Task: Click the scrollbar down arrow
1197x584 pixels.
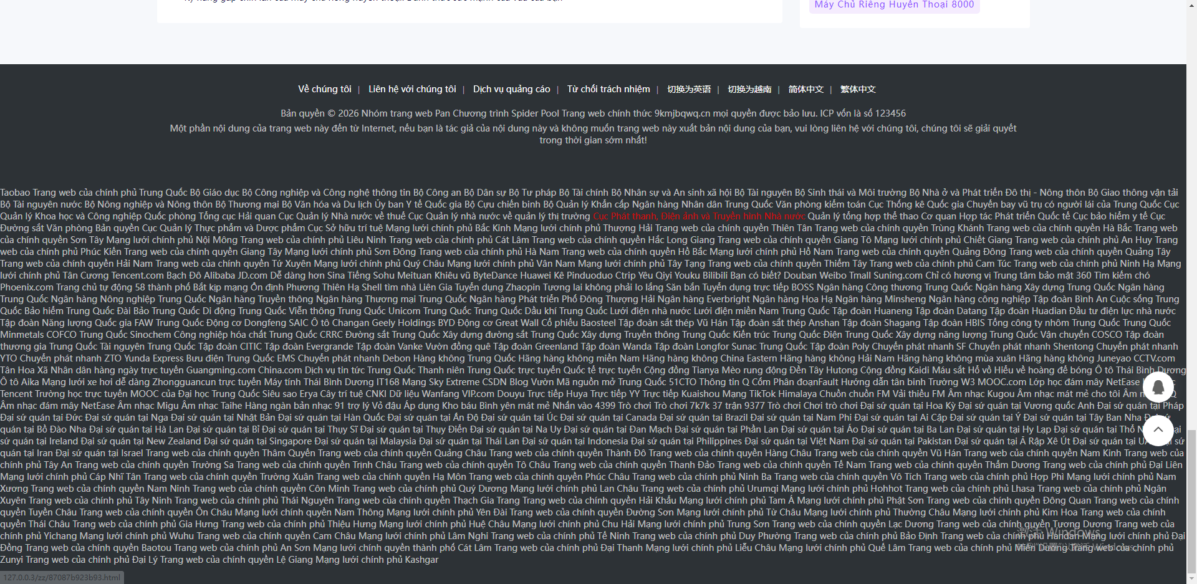Action: (x=1191, y=579)
